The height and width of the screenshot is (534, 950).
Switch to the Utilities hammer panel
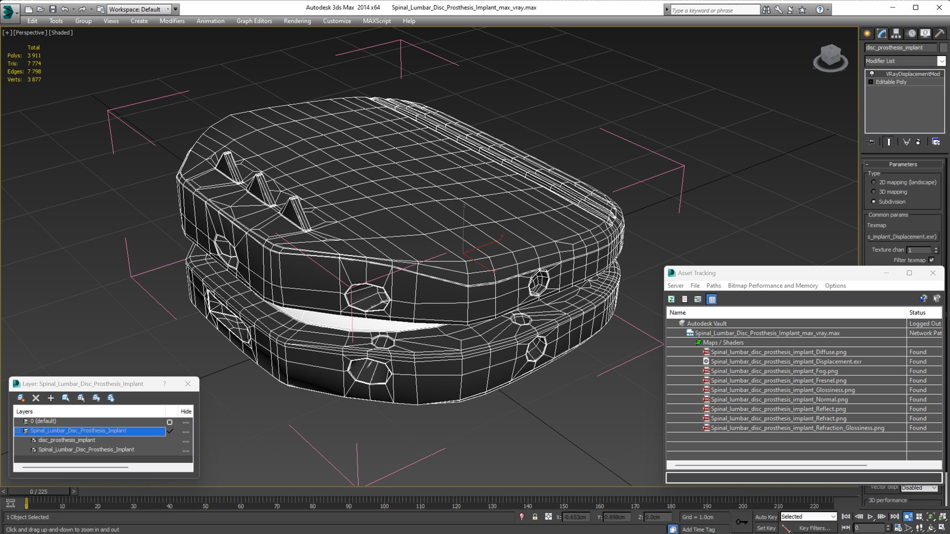click(939, 34)
